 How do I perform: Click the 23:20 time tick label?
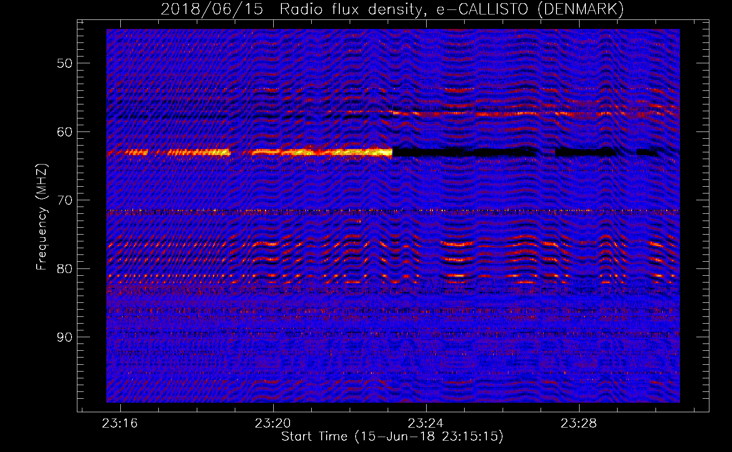pyautogui.click(x=273, y=424)
